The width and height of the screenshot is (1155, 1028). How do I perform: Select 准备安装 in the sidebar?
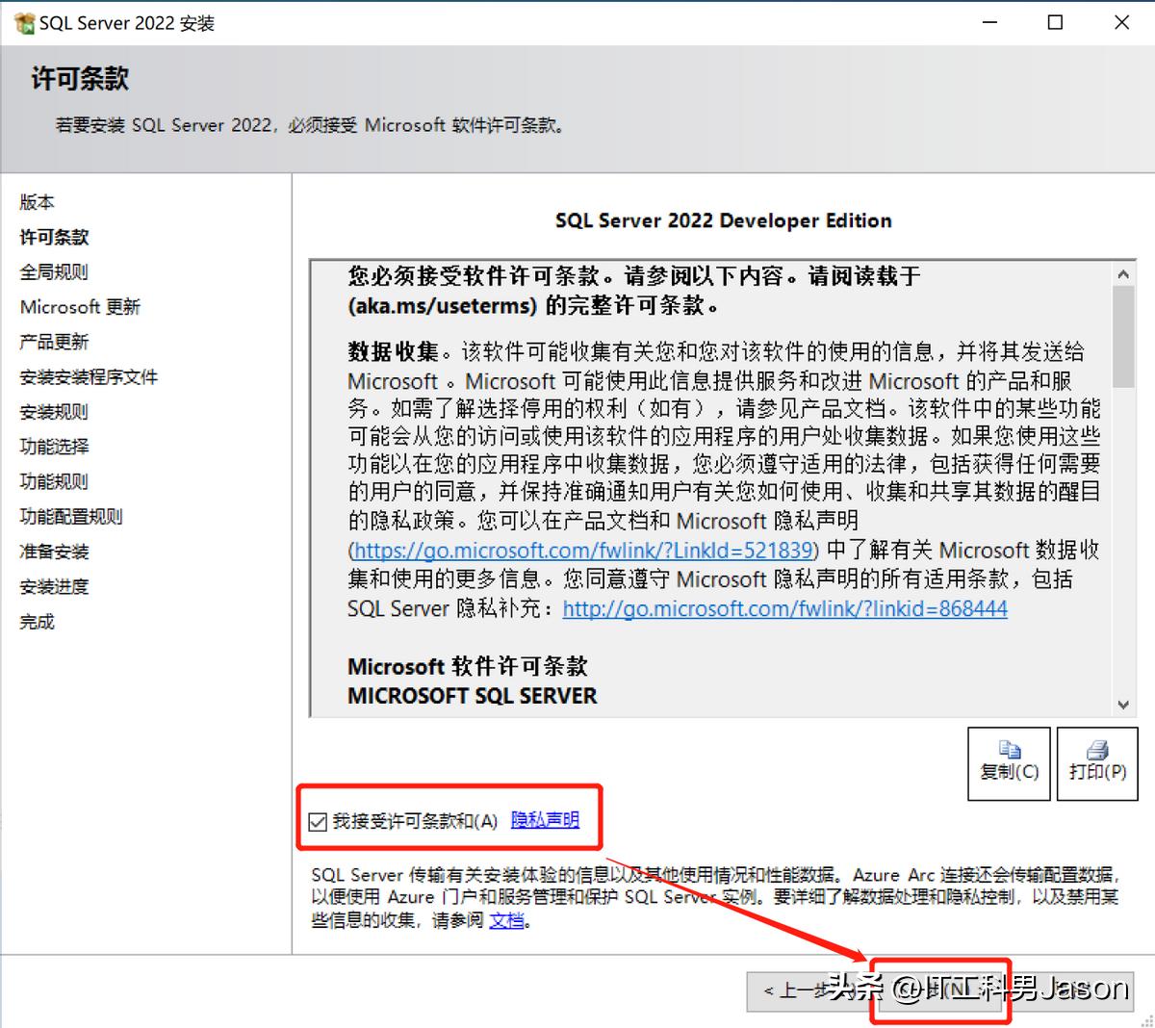click(53, 551)
